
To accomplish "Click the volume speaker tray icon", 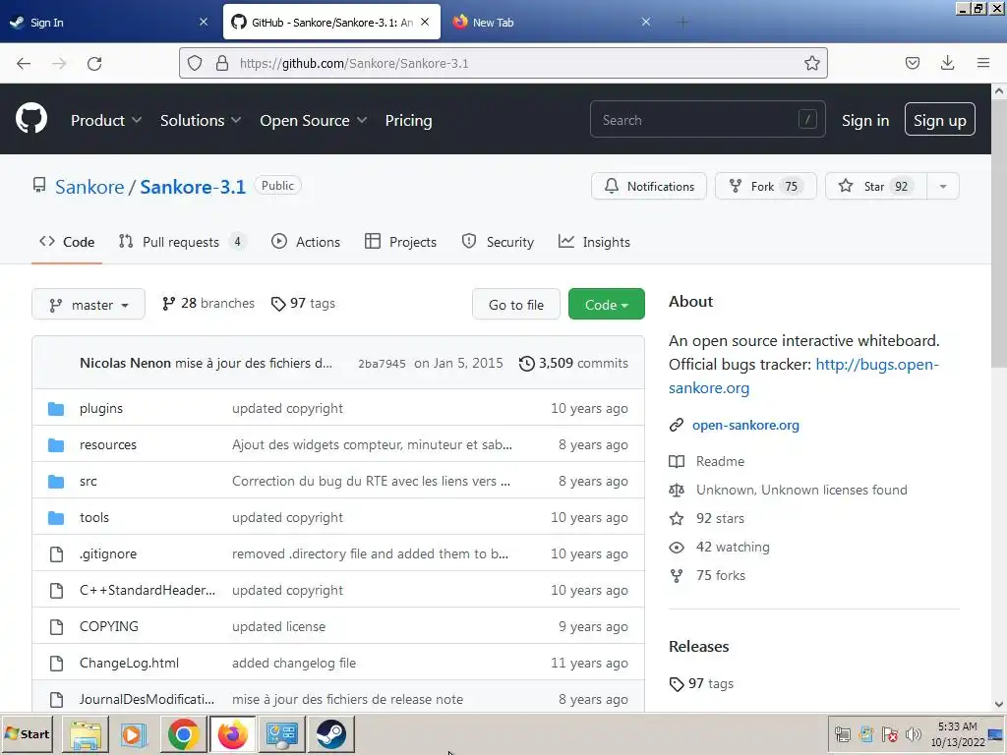I will (913, 733).
